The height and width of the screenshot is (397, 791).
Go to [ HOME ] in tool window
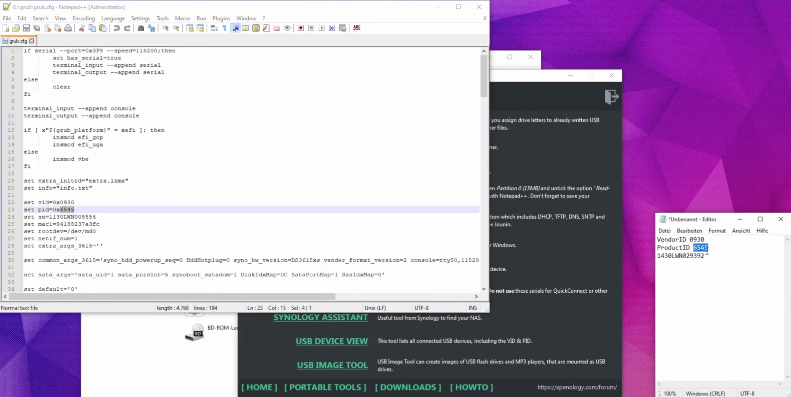(x=259, y=387)
